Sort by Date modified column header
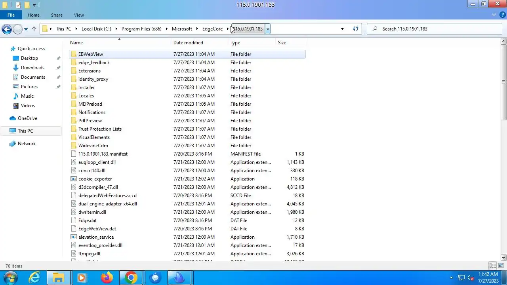 pos(200,43)
